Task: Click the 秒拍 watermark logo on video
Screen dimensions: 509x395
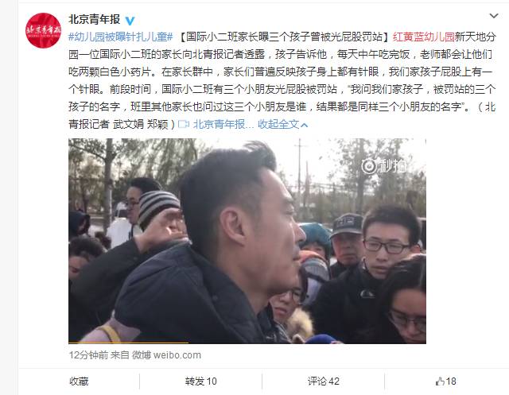Action: (x=383, y=166)
